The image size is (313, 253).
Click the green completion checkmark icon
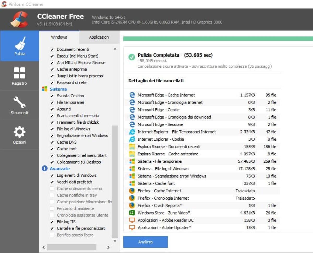point(131,57)
